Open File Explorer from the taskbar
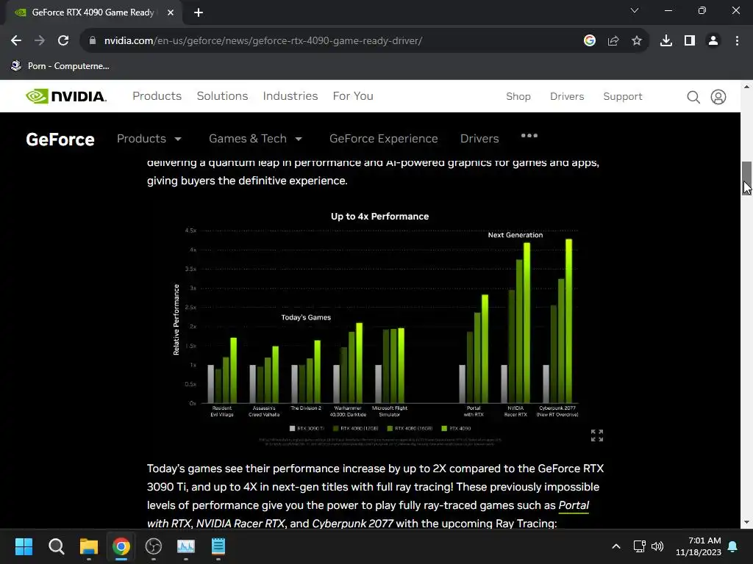 click(x=89, y=546)
